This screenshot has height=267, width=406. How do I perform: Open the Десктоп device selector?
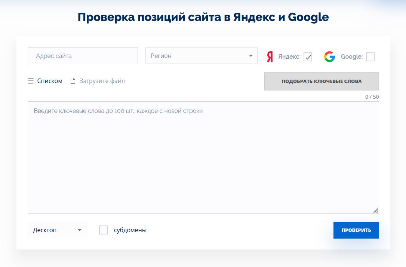pos(57,230)
